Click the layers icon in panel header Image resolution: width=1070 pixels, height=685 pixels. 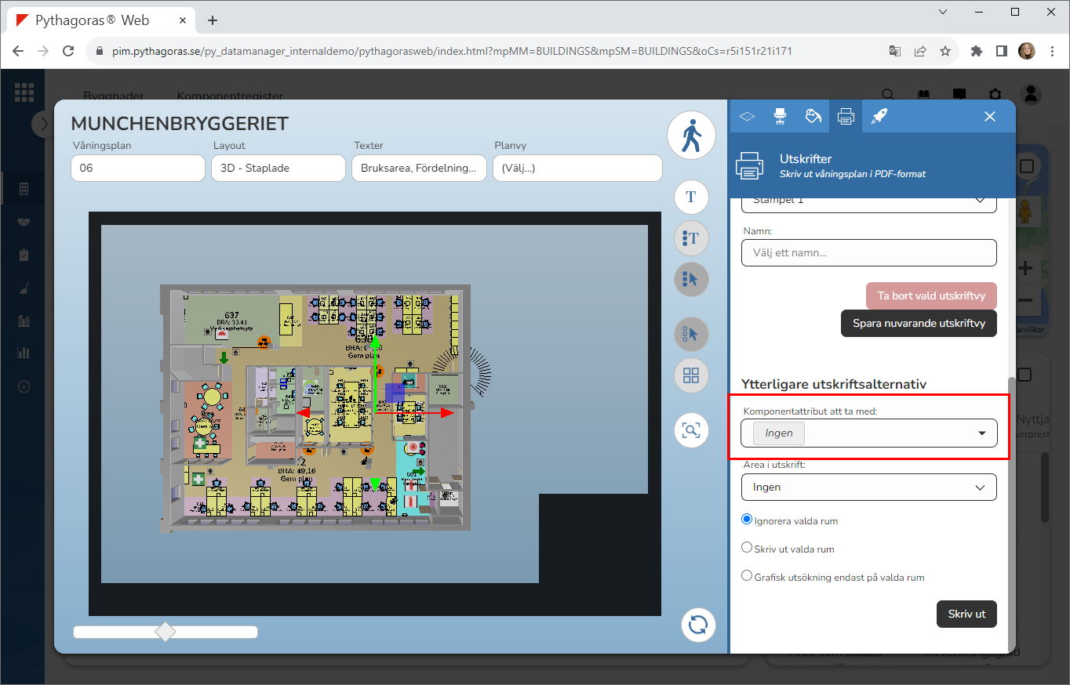coord(747,116)
